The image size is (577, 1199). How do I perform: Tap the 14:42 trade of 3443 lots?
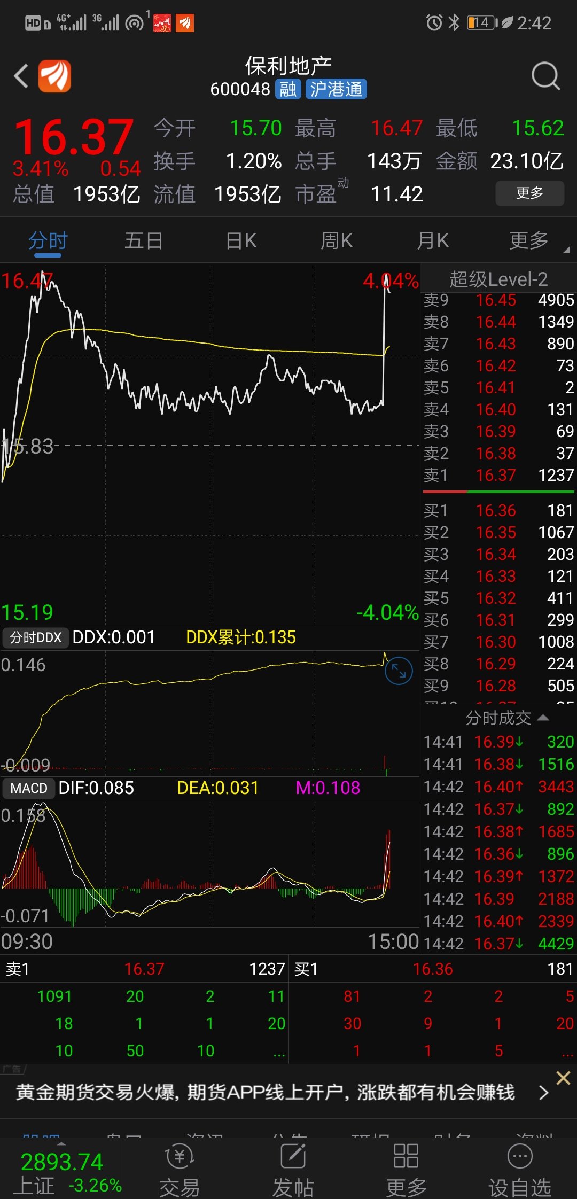(x=498, y=787)
